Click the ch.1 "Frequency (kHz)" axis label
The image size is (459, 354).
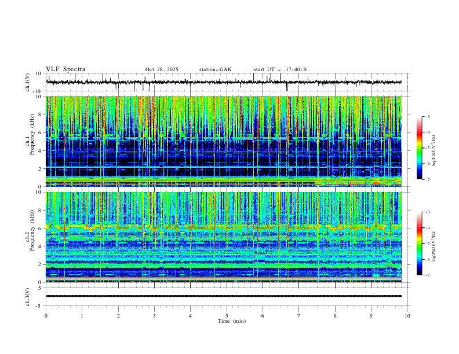(32, 133)
